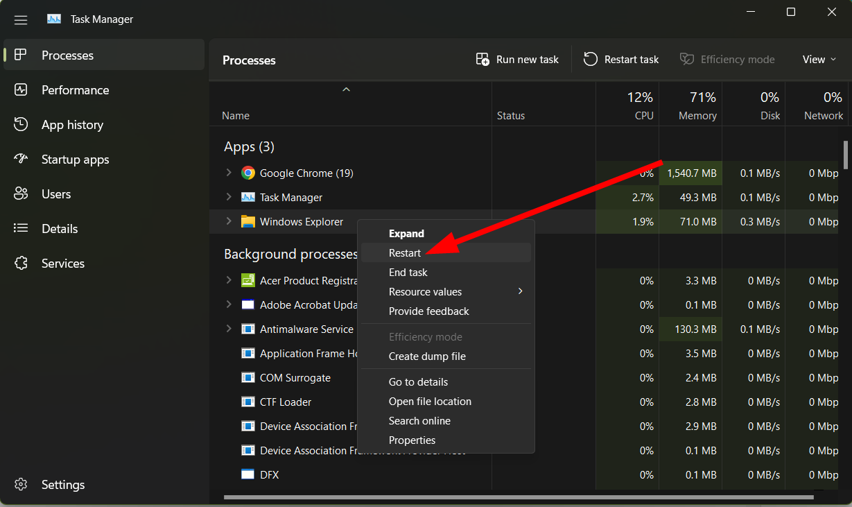This screenshot has height=507, width=852.
Task: Expand the Acer Product Registration group
Action: [x=229, y=280]
